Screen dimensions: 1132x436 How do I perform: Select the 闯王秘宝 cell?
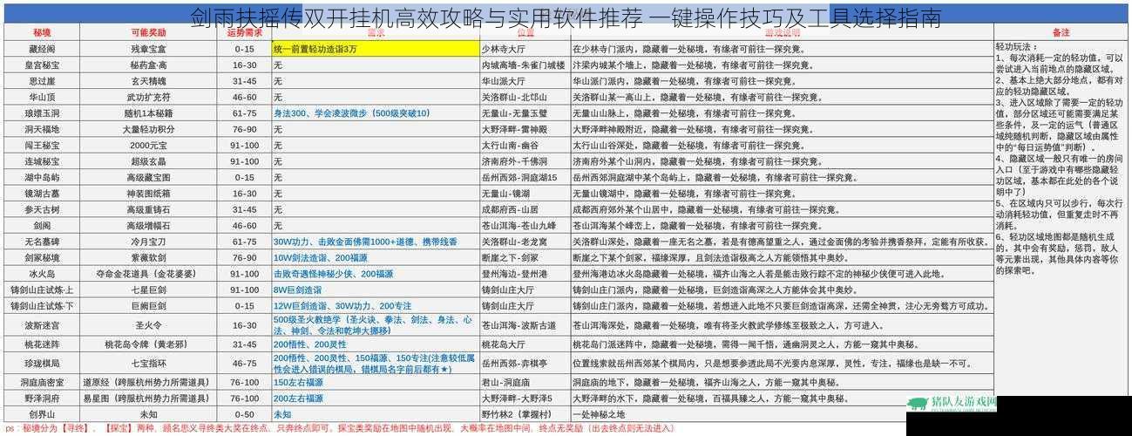point(42,145)
